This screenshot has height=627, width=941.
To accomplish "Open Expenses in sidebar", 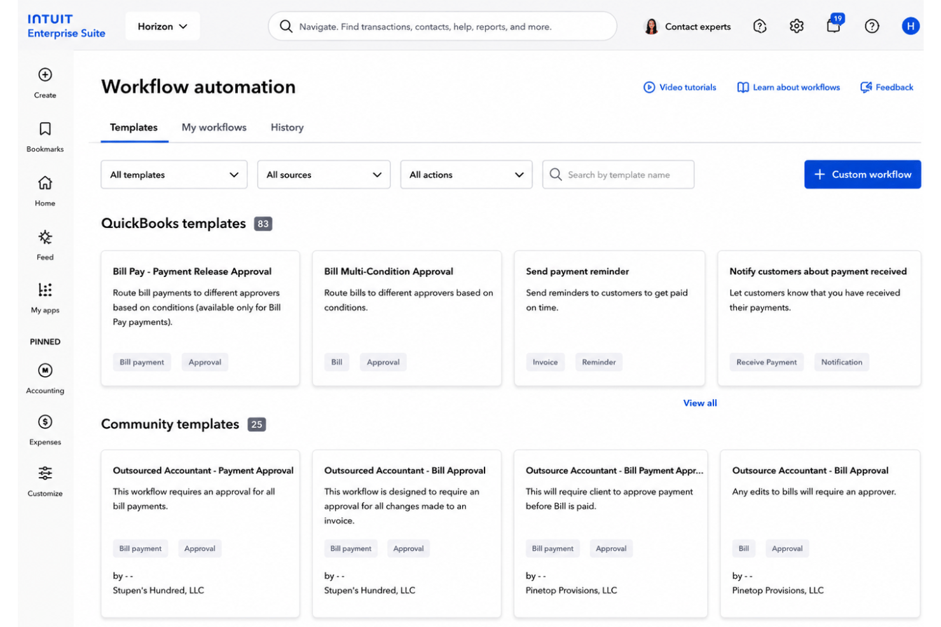I will point(45,429).
